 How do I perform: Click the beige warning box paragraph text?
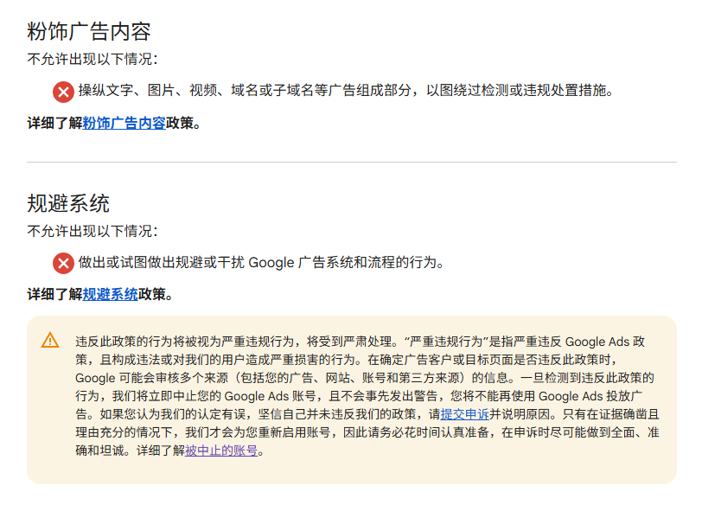pyautogui.click(x=367, y=396)
